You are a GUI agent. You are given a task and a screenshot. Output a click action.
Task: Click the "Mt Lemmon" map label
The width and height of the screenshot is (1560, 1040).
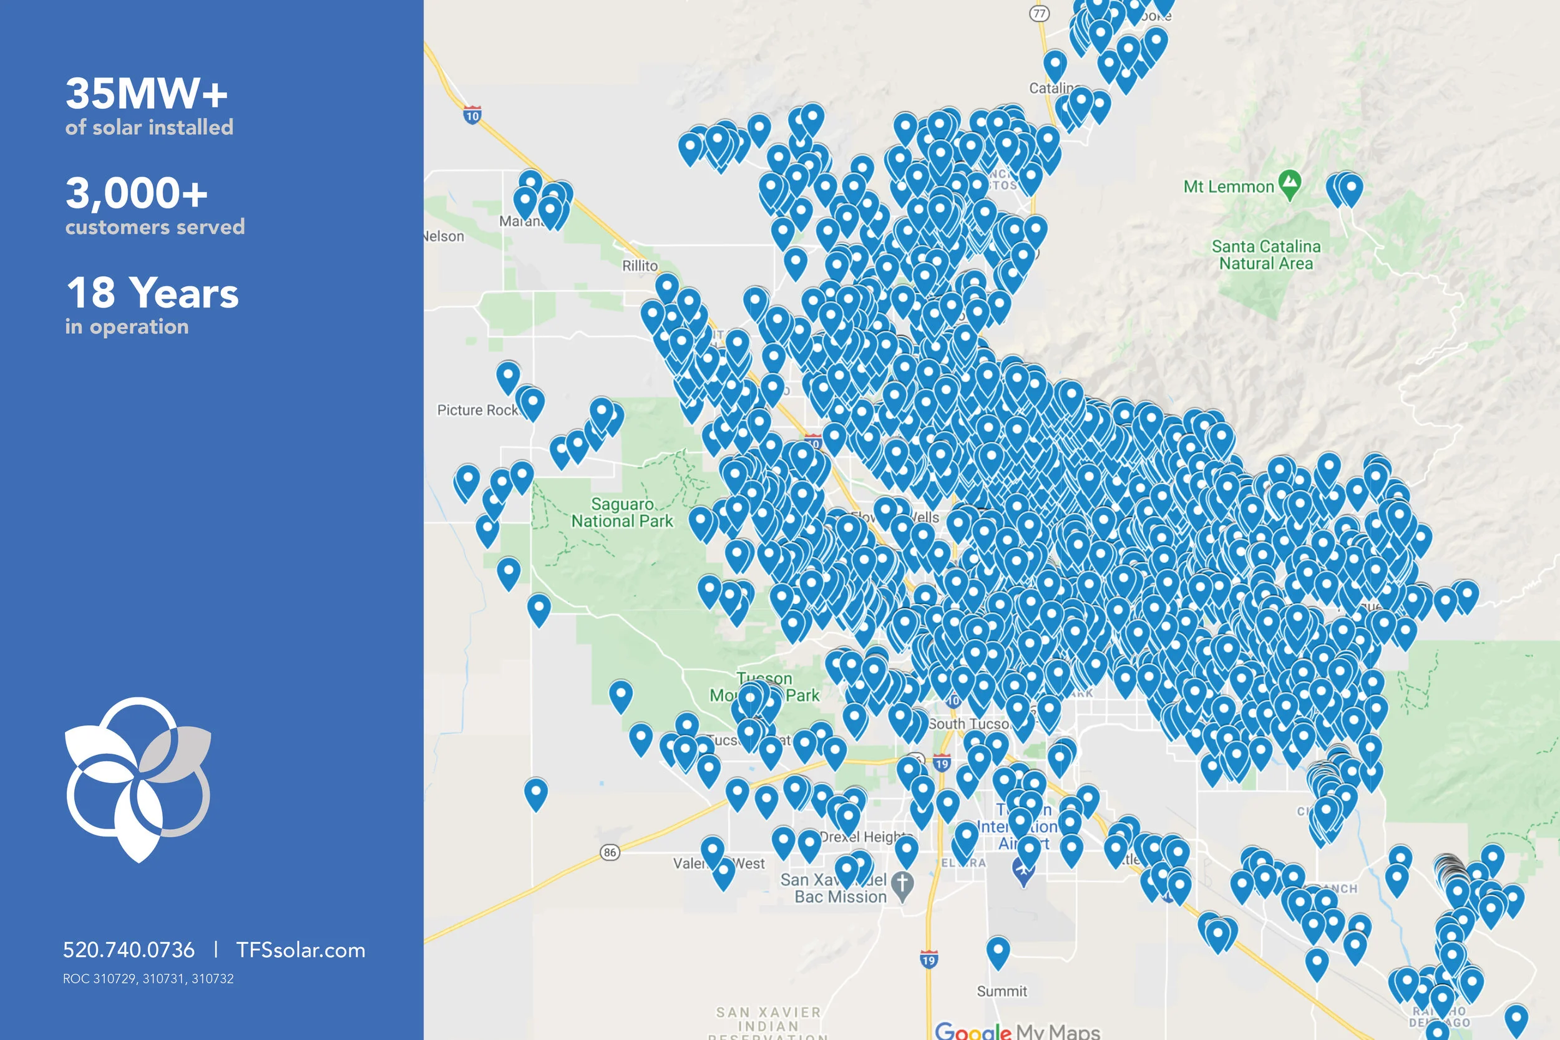[x=1229, y=187]
